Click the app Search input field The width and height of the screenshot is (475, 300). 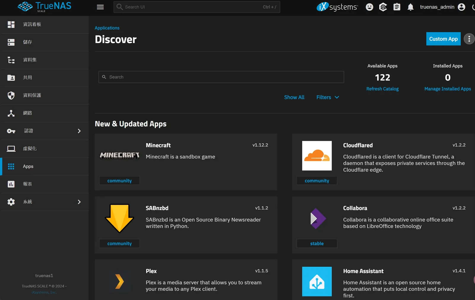pos(221,77)
